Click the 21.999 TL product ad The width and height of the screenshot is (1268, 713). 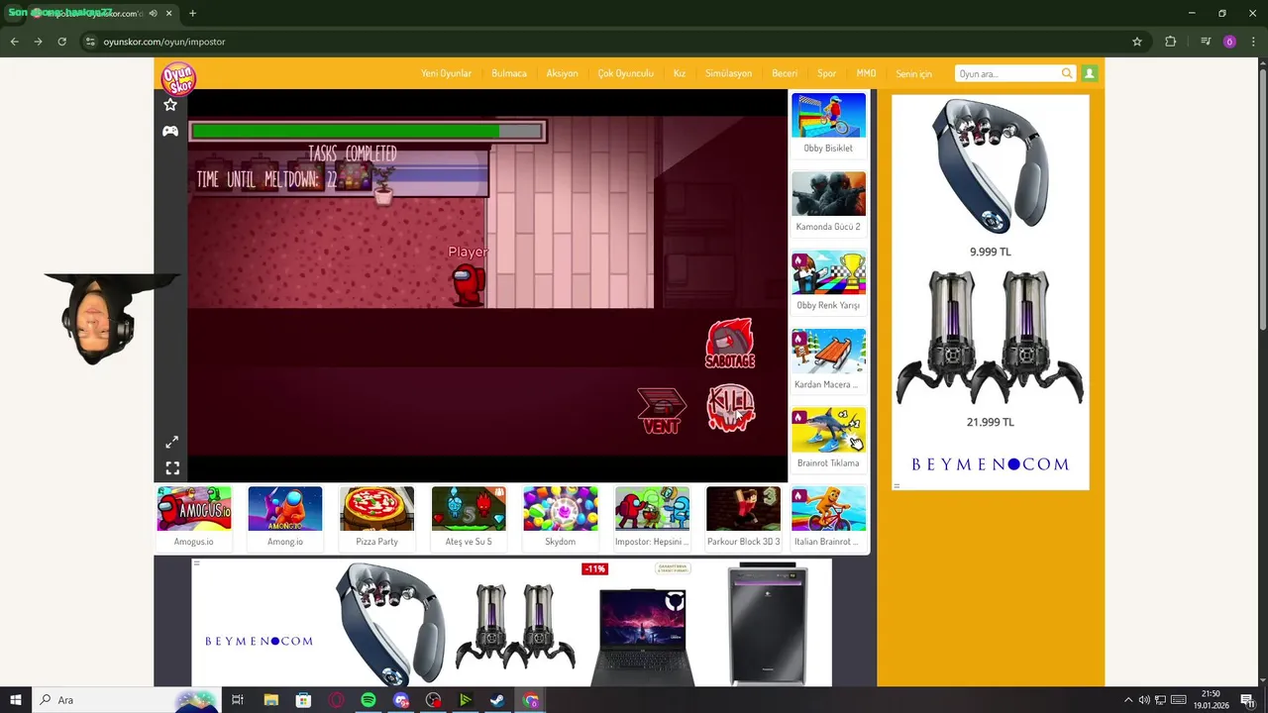click(990, 349)
